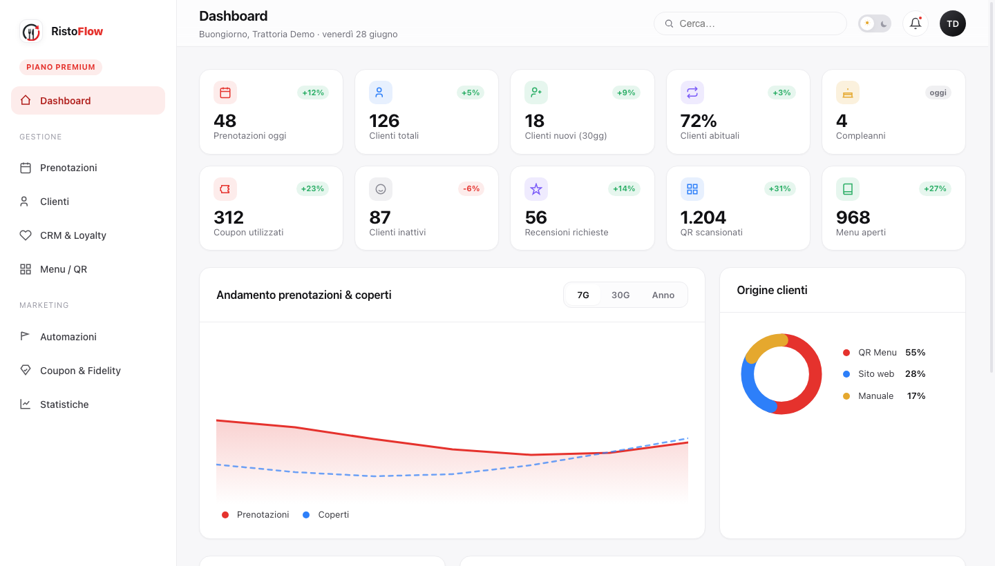Click the blue Sito web legend dot
The height and width of the screenshot is (566, 995).
[846, 374]
